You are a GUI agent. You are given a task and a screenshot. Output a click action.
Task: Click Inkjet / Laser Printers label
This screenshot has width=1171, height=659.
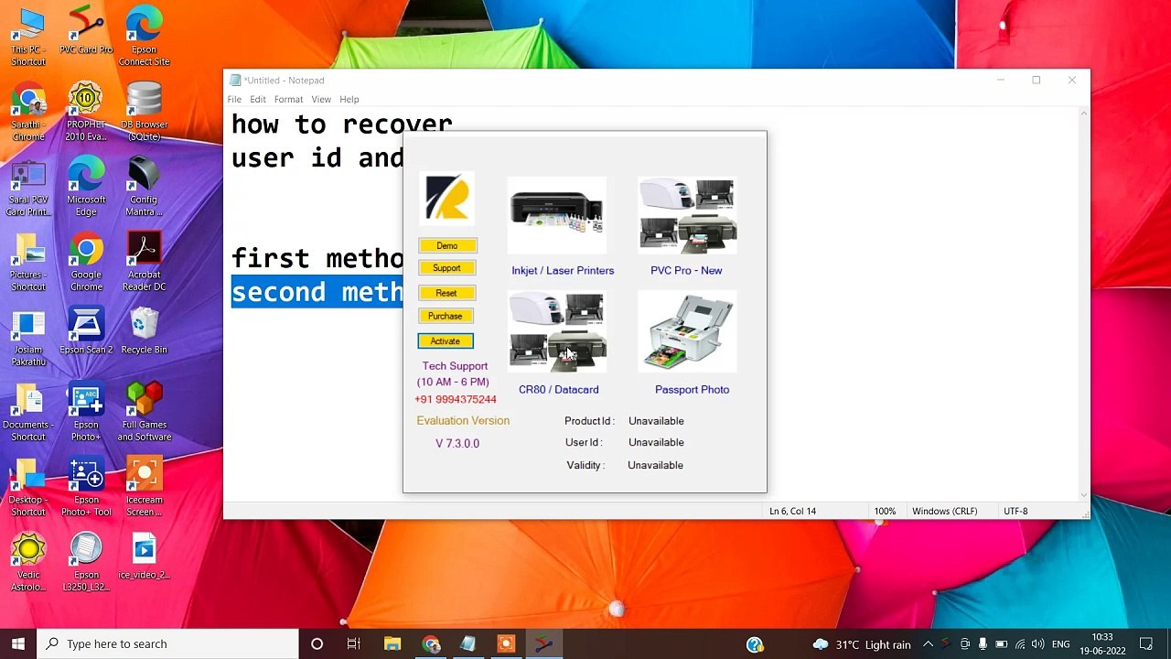563,271
